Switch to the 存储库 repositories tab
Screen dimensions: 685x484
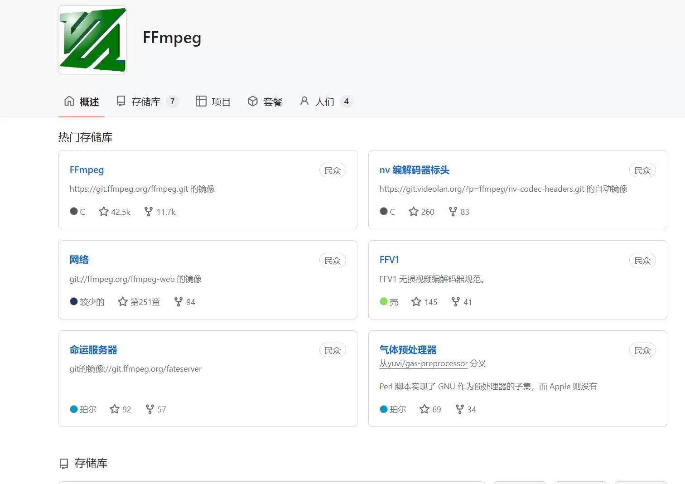pos(147,102)
